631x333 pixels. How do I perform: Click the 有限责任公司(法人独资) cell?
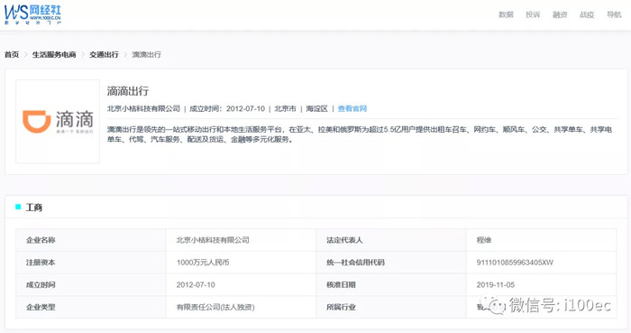tap(215, 307)
